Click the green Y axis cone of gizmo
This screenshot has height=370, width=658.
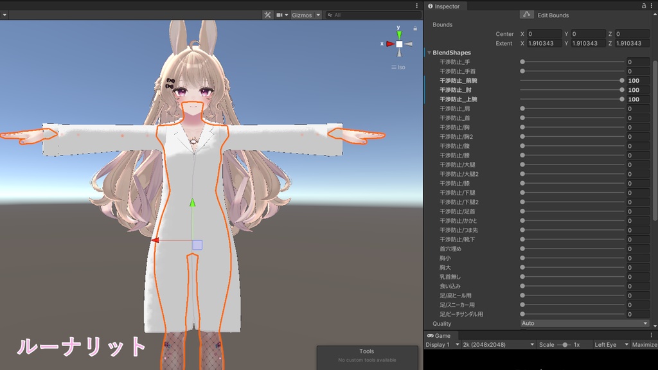399,35
